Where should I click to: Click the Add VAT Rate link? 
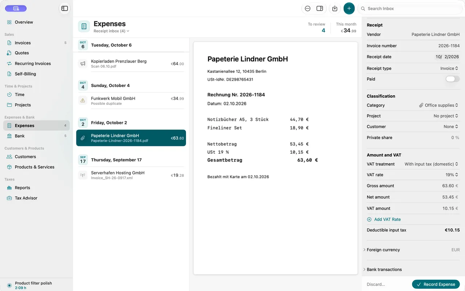[x=384, y=219]
